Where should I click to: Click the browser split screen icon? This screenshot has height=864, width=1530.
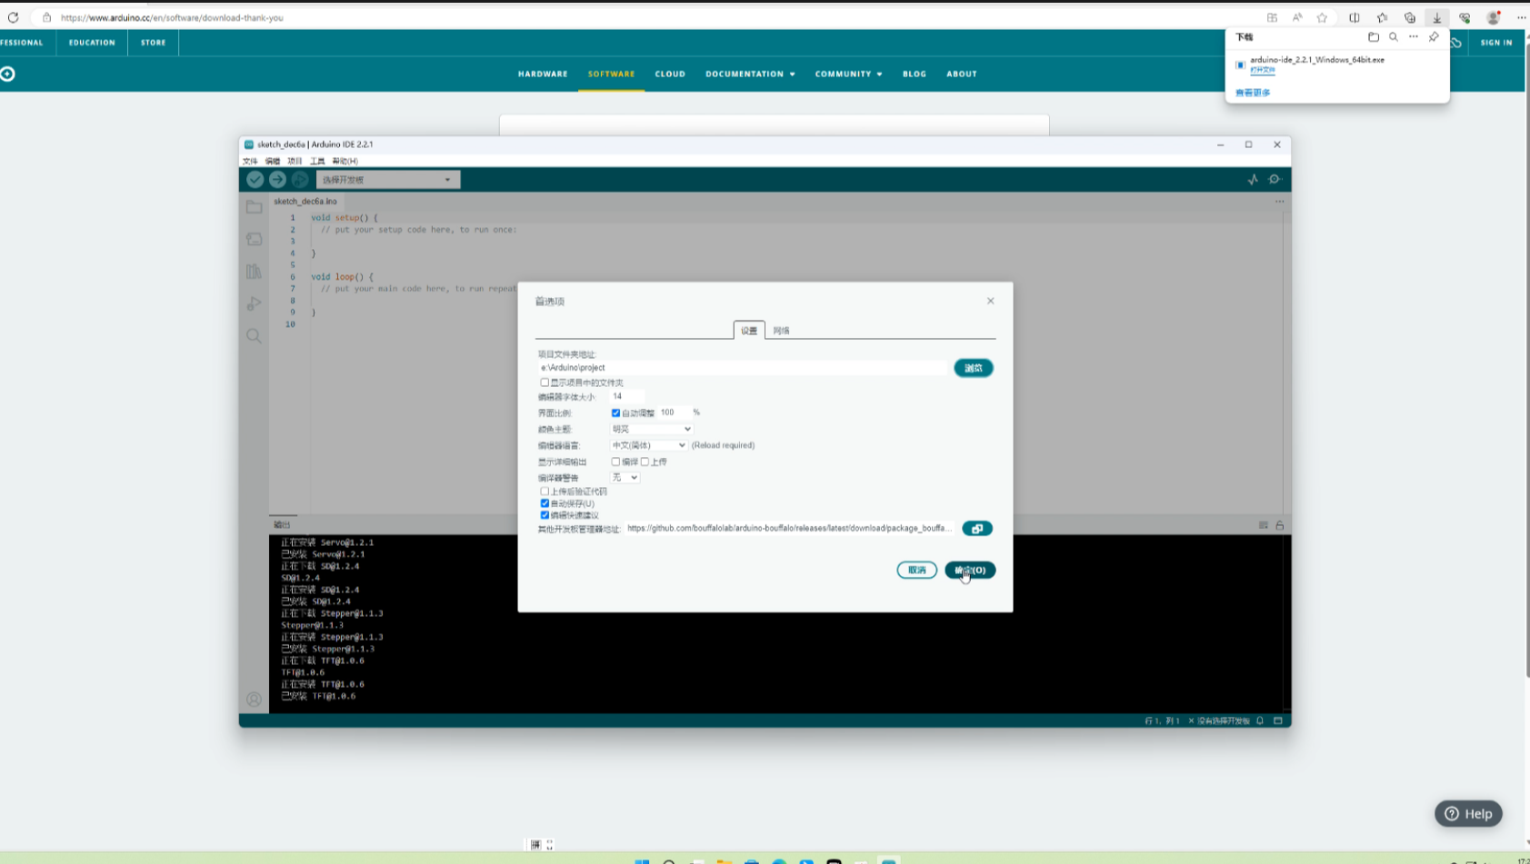1355,17
